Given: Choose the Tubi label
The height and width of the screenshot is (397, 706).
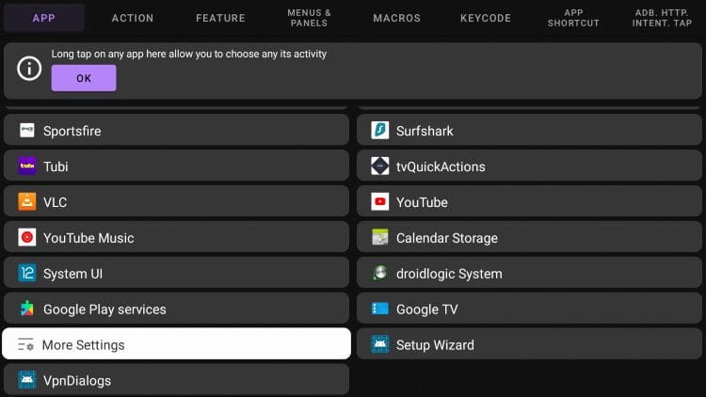Looking at the screenshot, I should pyautogui.click(x=56, y=167).
